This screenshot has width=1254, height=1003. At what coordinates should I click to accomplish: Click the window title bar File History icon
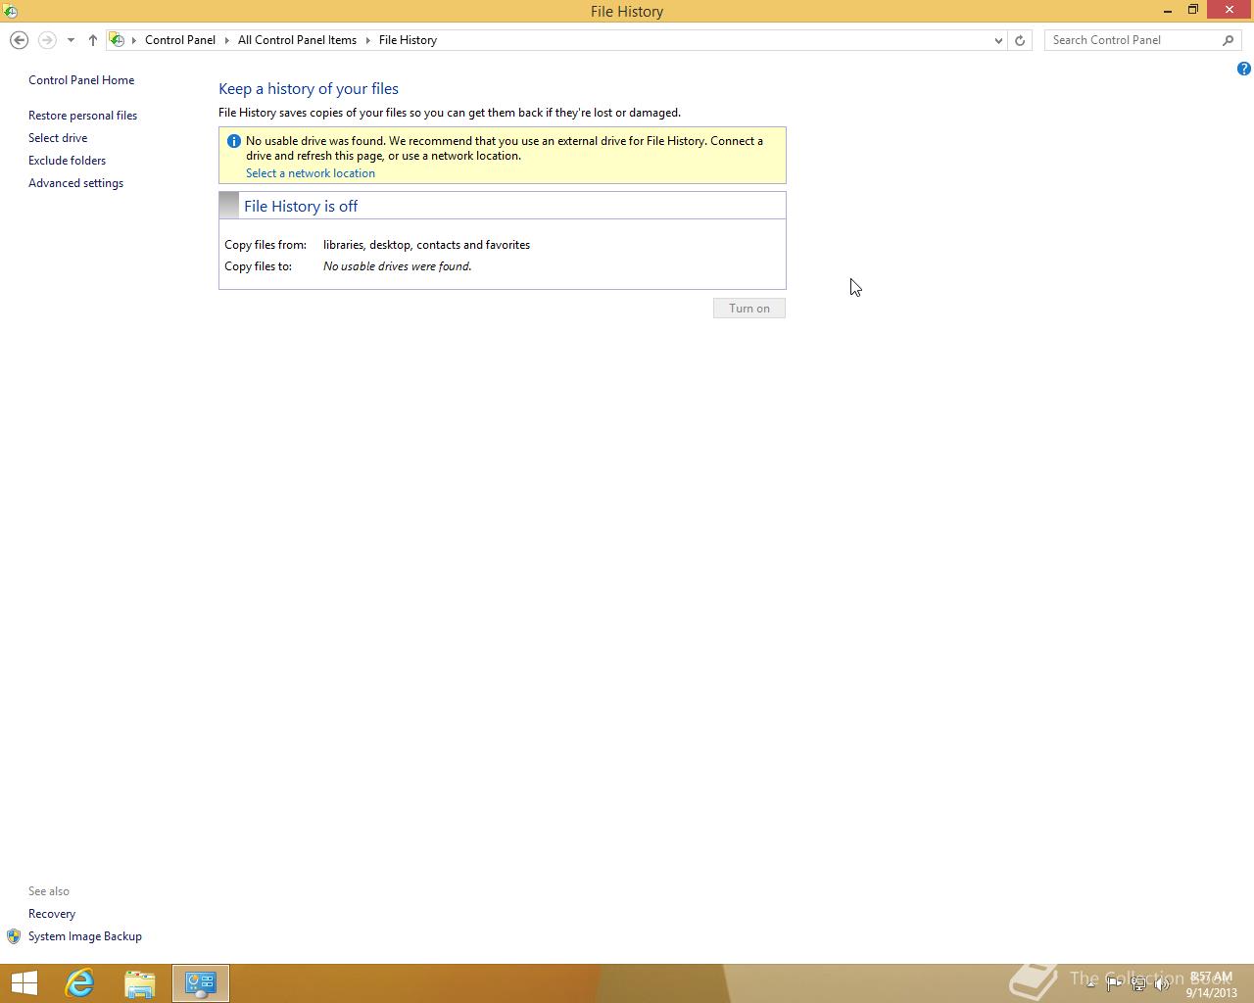pyautogui.click(x=10, y=11)
